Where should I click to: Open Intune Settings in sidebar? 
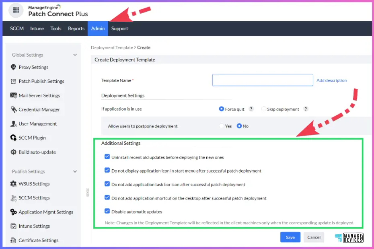pos(34,226)
